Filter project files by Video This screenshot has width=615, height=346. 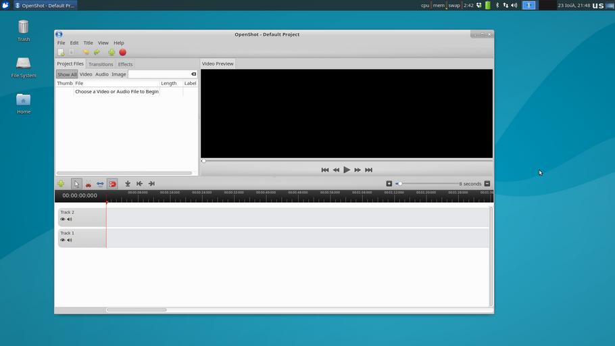coord(86,74)
